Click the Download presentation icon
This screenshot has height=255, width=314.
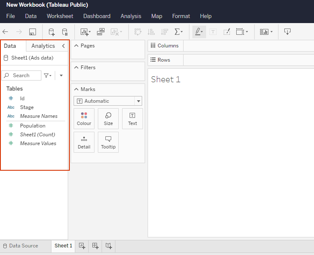pos(287,32)
